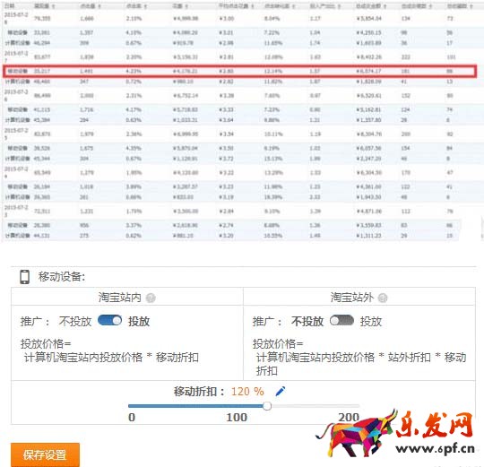Open the help icon beside 淘宝站内

click(x=151, y=298)
